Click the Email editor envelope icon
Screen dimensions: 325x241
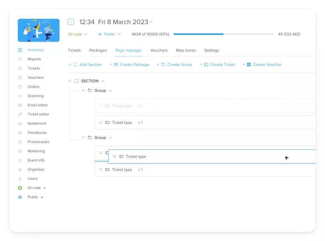click(x=20, y=105)
